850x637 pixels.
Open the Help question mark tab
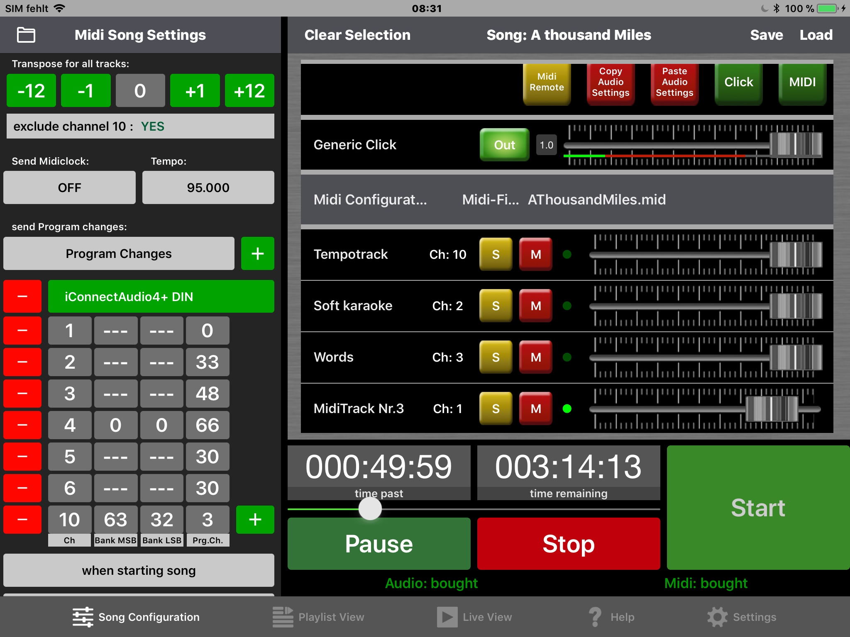coord(595,617)
